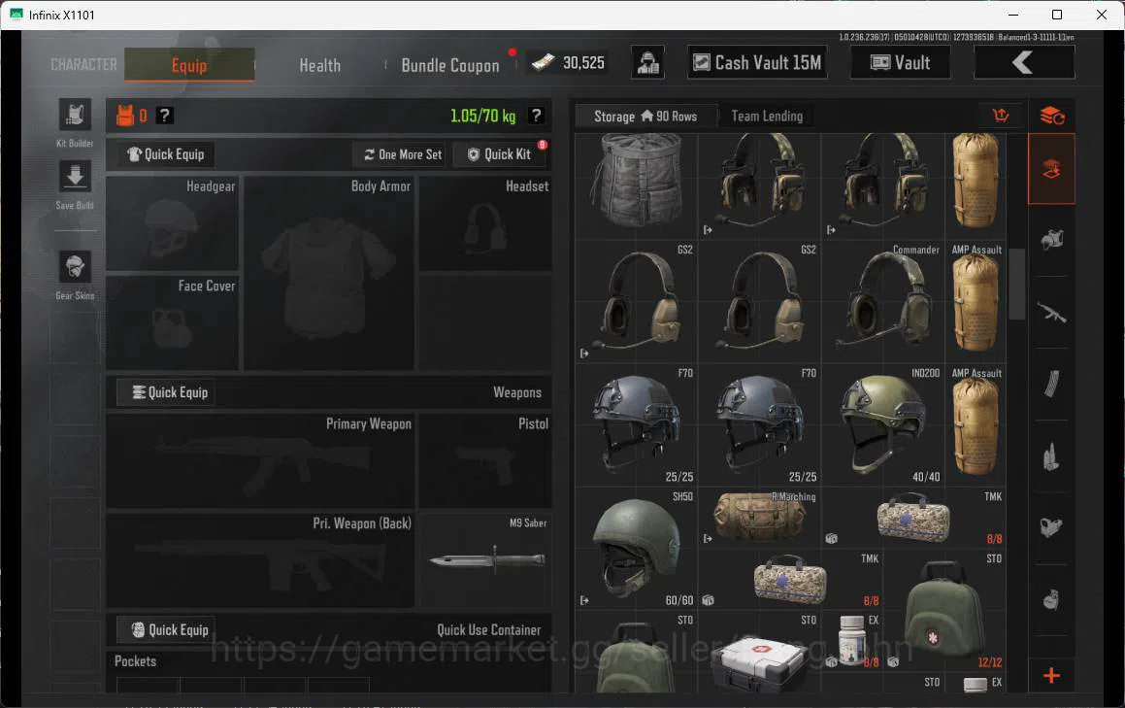Click Quick Equip above Headgear
Viewport: 1125px width, 708px height.
tap(166, 154)
